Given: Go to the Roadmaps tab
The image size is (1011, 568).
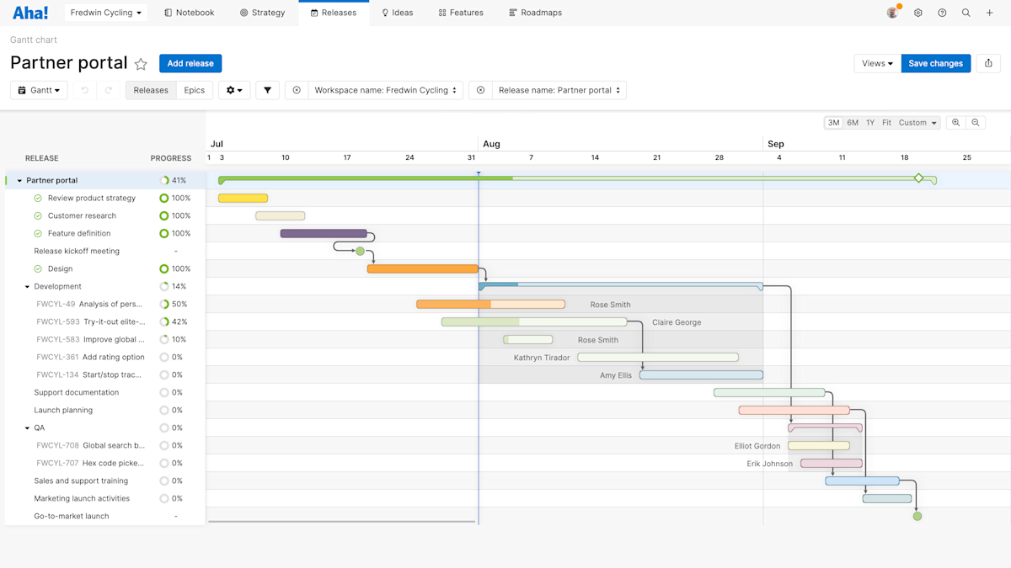Looking at the screenshot, I should 535,13.
